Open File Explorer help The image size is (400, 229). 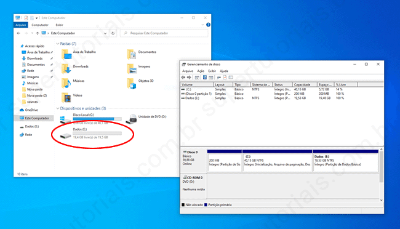click(x=208, y=25)
